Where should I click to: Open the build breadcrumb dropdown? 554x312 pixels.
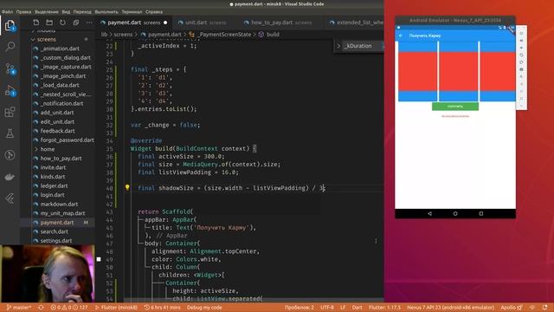(x=273, y=35)
